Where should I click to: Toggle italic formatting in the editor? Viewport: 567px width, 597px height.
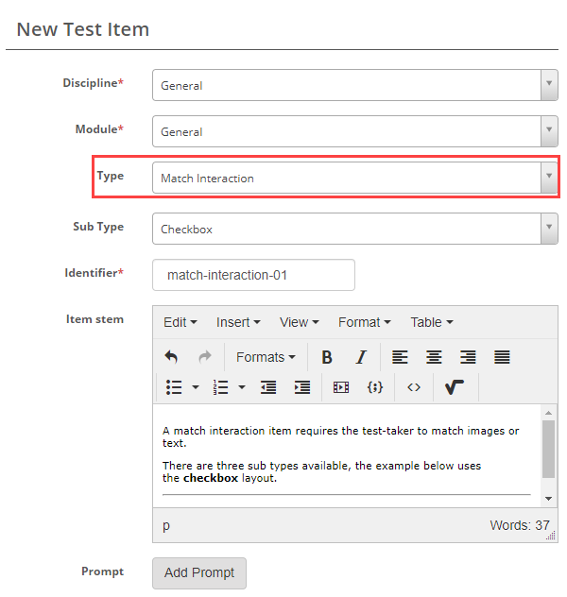[x=360, y=357]
